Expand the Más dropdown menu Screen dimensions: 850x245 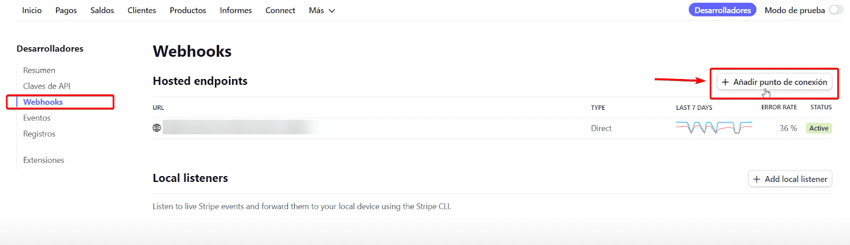[x=321, y=11]
